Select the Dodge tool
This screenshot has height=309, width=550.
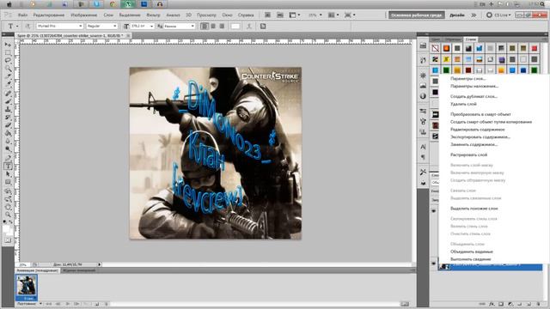pos(8,148)
